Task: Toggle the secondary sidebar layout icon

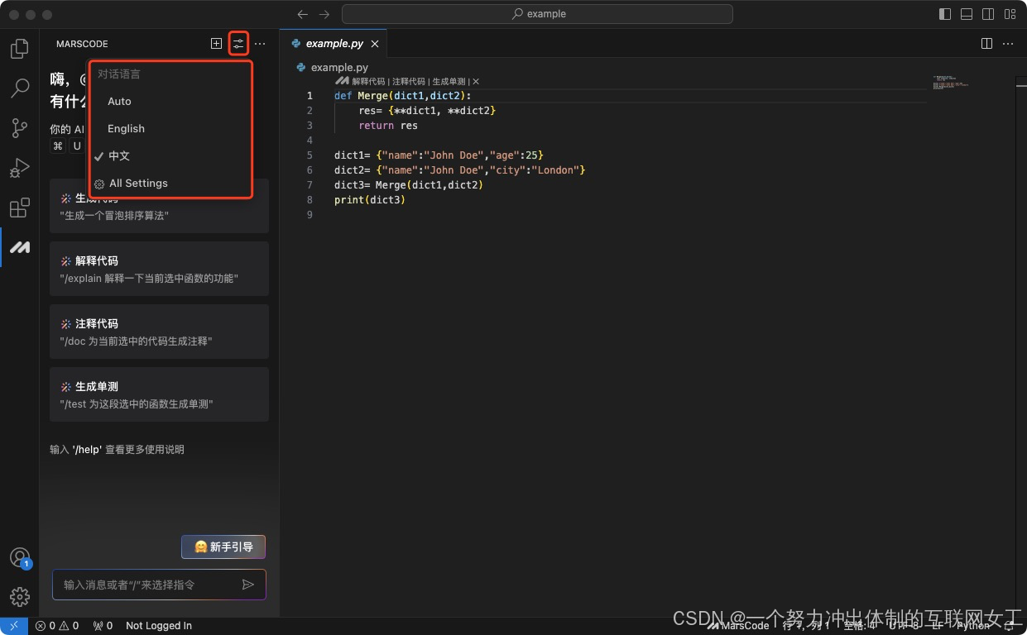Action: tap(988, 14)
